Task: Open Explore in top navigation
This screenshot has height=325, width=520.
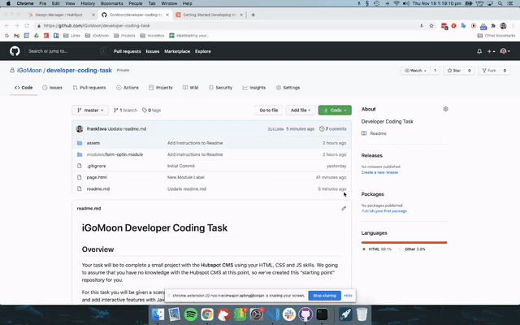Action: pos(203,51)
